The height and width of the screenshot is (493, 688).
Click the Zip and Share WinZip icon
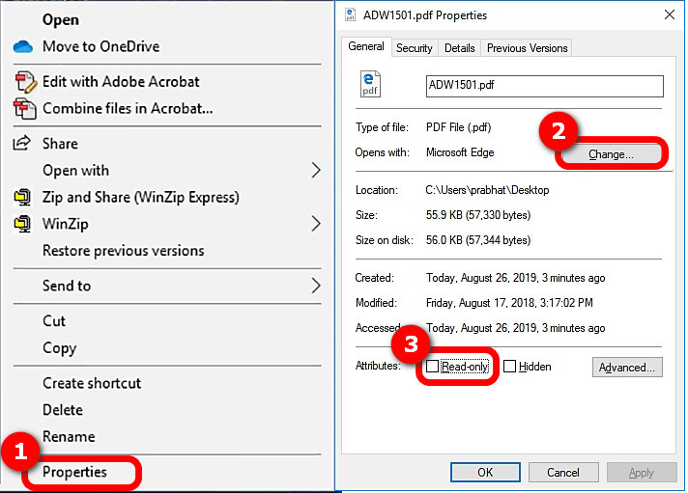point(22,197)
